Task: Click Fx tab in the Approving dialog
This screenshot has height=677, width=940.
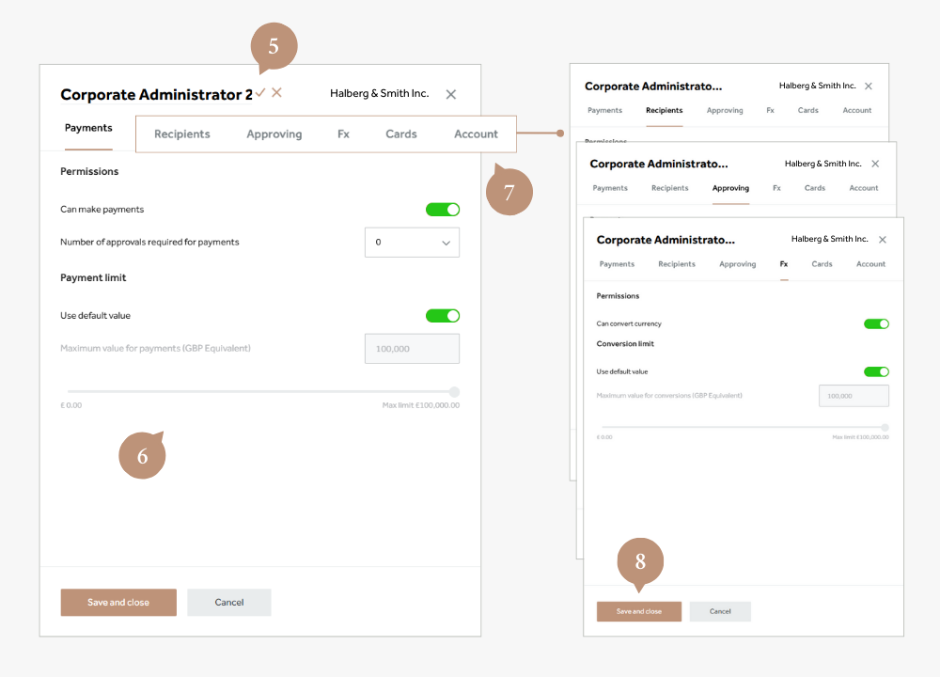Action: [777, 188]
